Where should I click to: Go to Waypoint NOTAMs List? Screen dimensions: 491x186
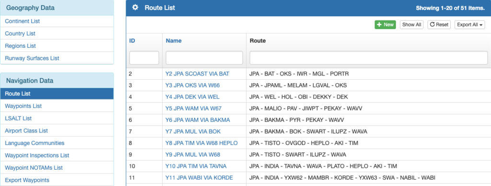pyautogui.click(x=57, y=167)
